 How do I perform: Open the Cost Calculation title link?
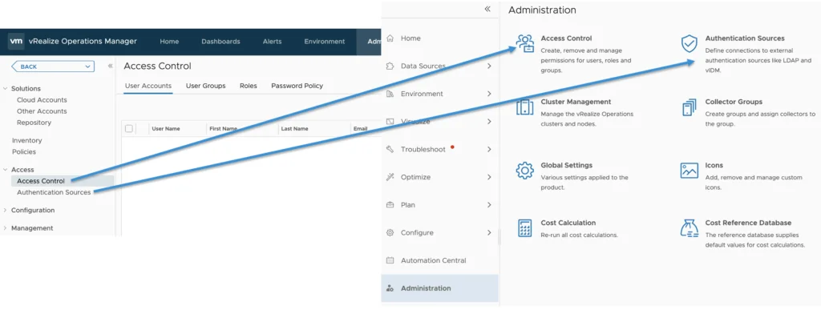point(568,223)
